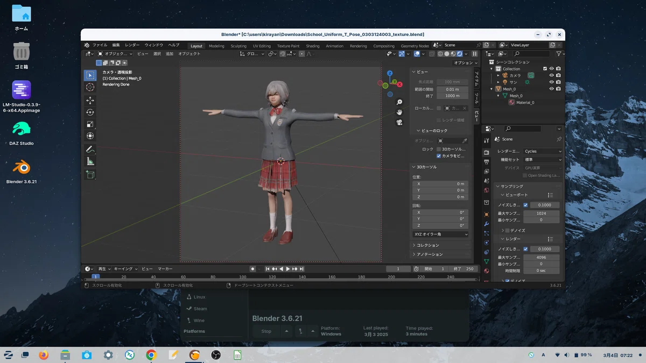Open the Output properties printer icon
Screen dimensions: 646x363
(487, 162)
